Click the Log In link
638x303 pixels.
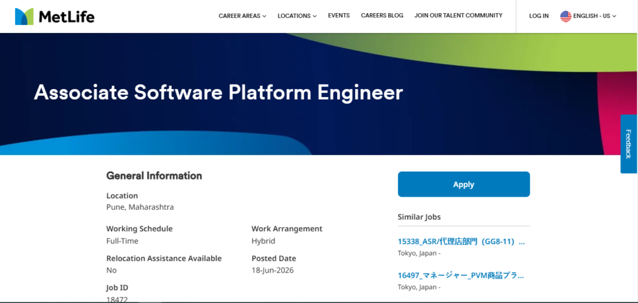pyautogui.click(x=539, y=16)
